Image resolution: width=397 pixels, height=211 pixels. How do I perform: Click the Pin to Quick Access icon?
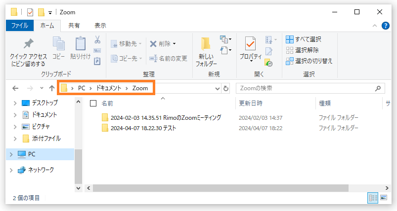(x=28, y=44)
